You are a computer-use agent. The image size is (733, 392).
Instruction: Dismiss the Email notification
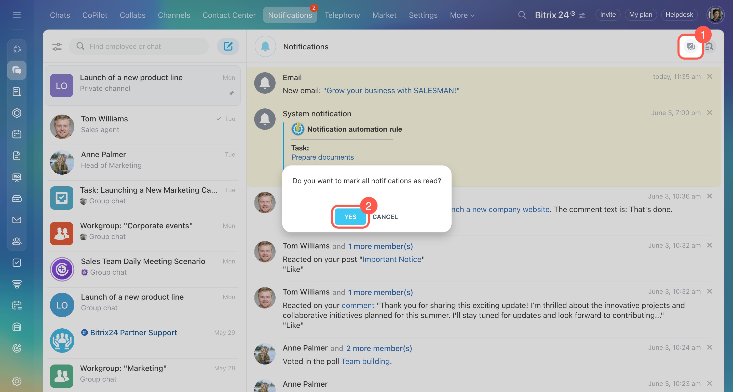(709, 77)
